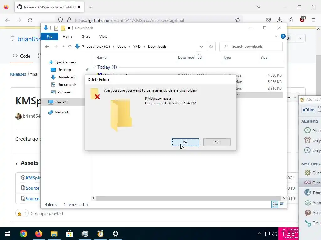Click scroll right arrow in Explorer
This screenshot has height=240, width=321.
pyautogui.click(x=283, y=198)
